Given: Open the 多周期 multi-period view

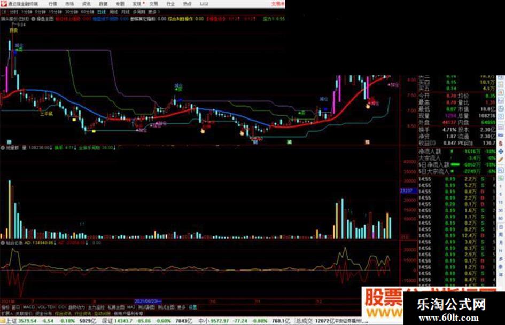Looking at the screenshot, I should (139, 12).
